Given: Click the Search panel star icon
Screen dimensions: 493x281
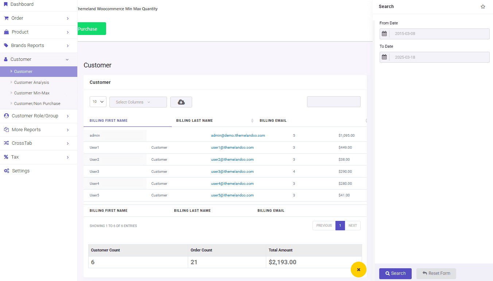Looking at the screenshot, I should coord(483,6).
